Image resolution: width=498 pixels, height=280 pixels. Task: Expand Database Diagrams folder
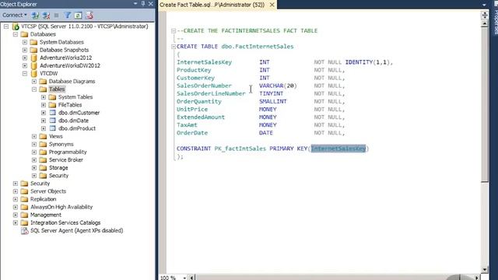34,81
